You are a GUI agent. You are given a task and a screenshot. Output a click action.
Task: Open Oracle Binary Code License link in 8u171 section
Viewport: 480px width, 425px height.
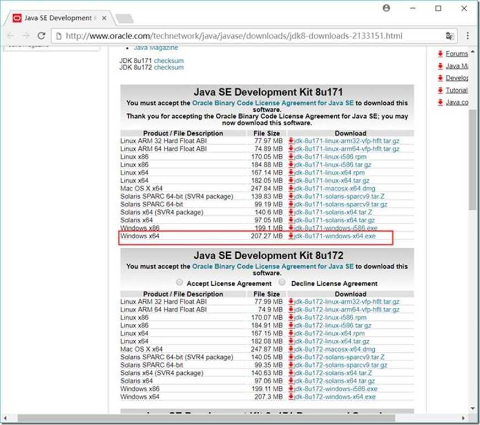(273, 103)
